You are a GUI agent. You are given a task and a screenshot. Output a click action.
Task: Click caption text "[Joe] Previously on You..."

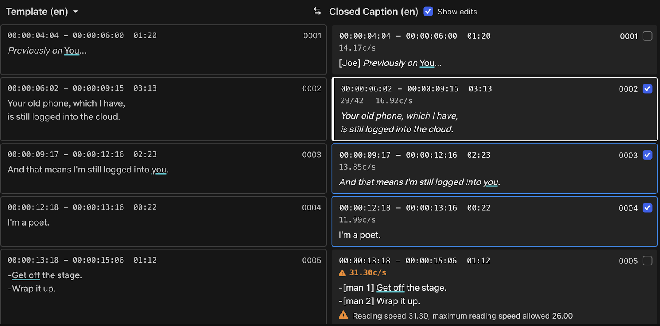[x=390, y=63]
